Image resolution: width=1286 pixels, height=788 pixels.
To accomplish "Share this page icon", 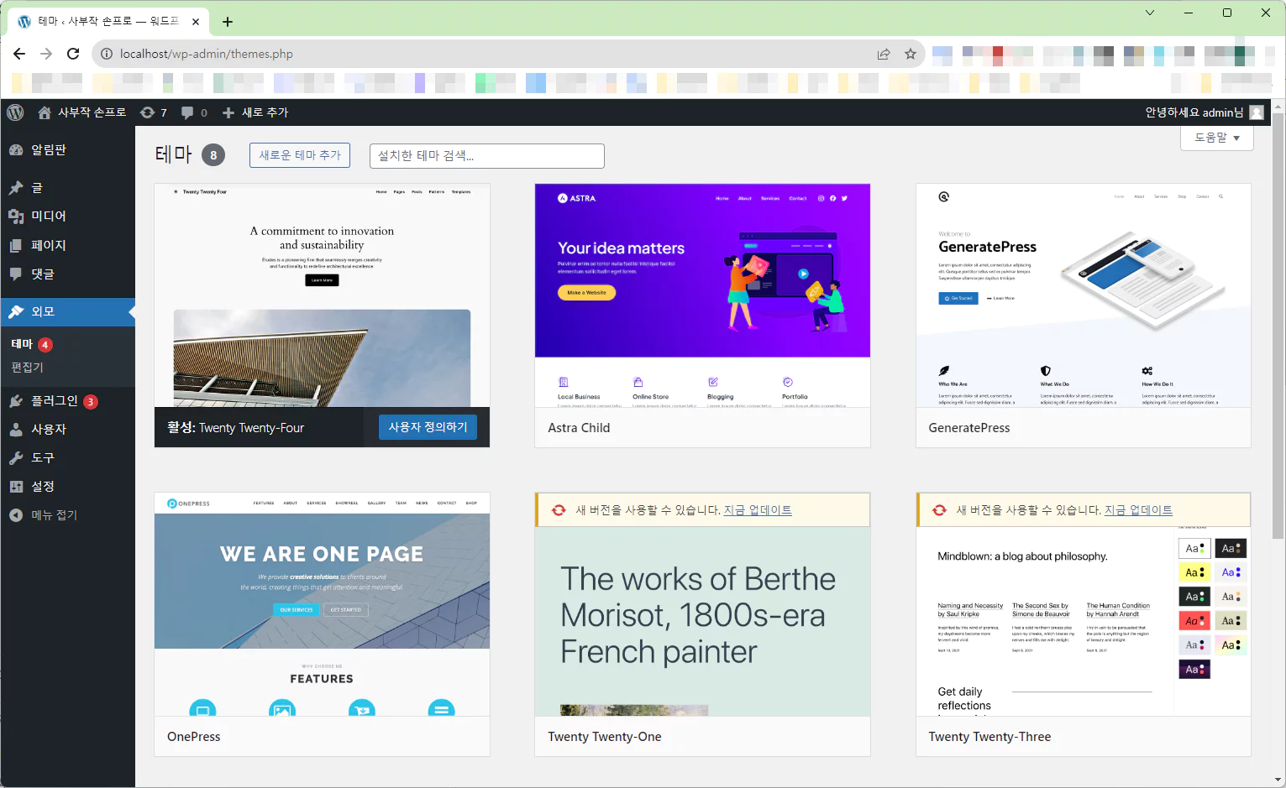I will tap(884, 54).
